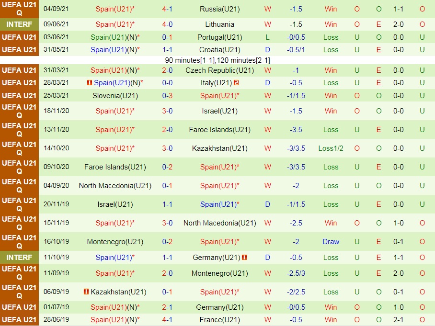Select Montenegro(U21) away team on 11/09/19
Viewport: 435px width, 326px height.
pyautogui.click(x=220, y=273)
